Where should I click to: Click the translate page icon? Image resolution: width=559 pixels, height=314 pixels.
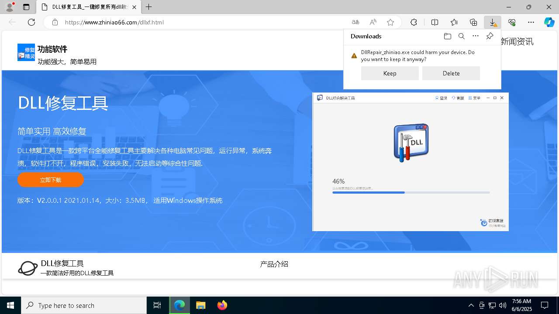tap(355, 22)
